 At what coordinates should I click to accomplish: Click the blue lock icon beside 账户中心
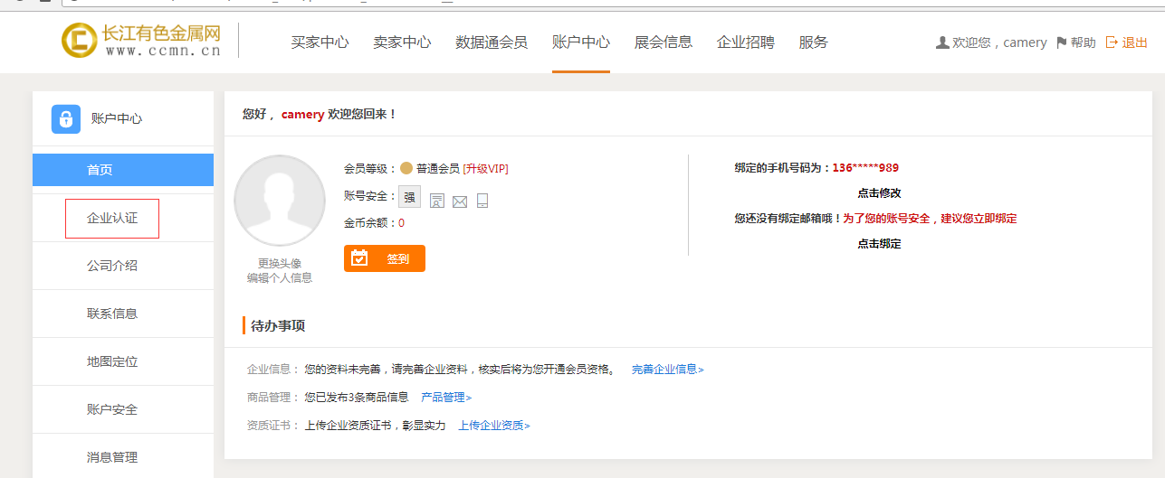click(66, 119)
